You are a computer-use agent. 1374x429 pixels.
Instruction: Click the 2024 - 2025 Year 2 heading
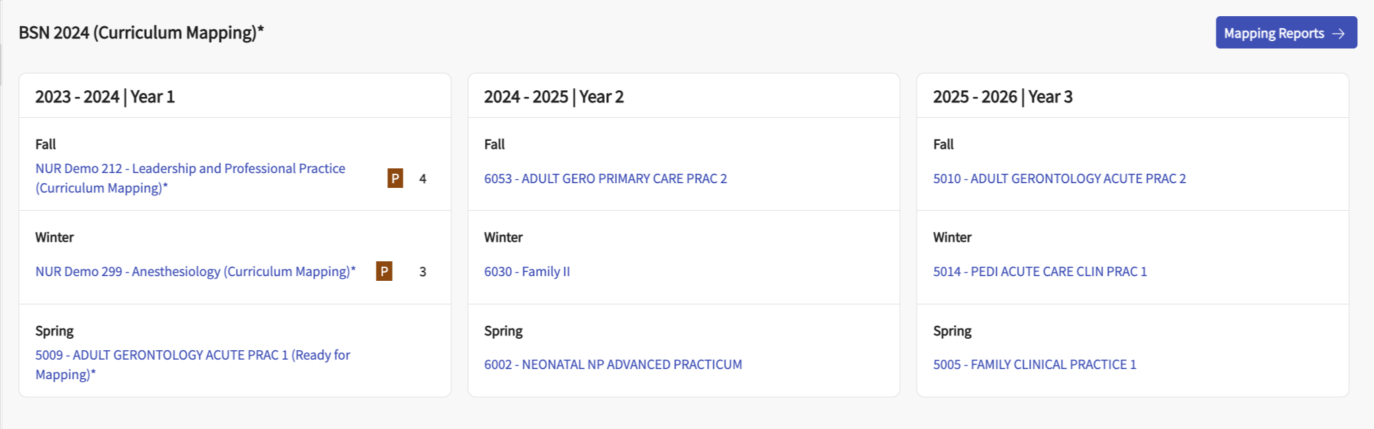[x=554, y=97]
